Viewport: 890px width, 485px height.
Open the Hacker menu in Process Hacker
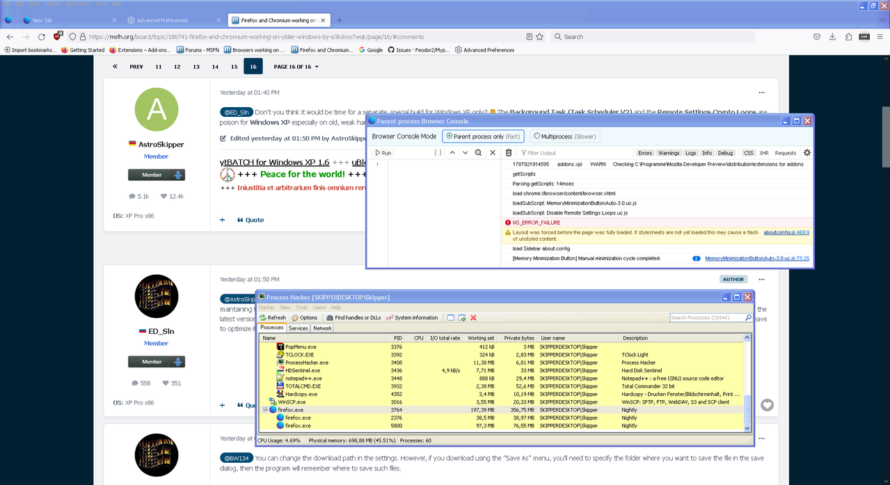pyautogui.click(x=267, y=307)
